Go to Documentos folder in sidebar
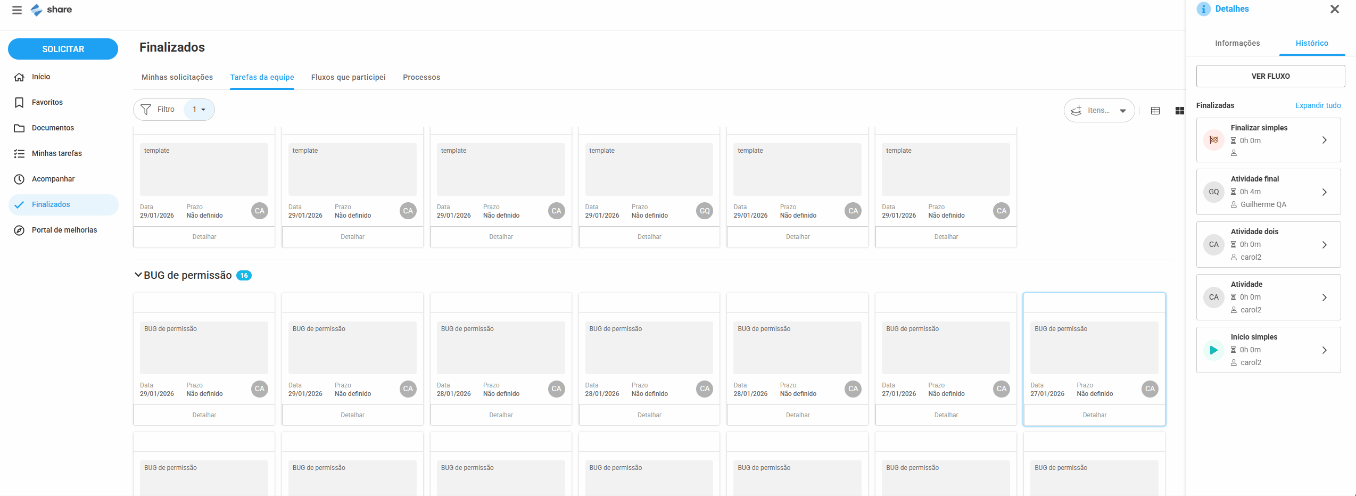The image size is (1356, 496). tap(52, 128)
